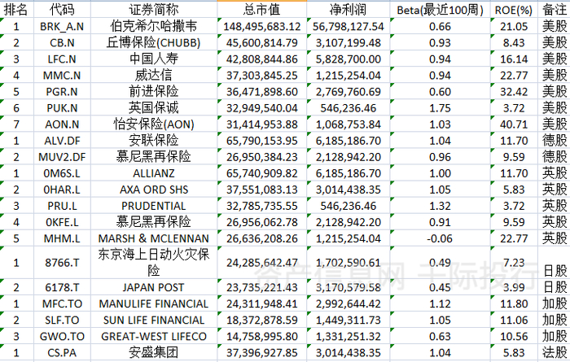The height and width of the screenshot is (362, 570).
Task: Select net profit 5,828,700.00
Action: click(x=349, y=59)
